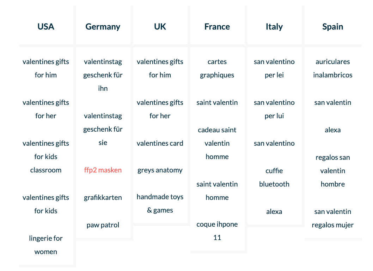Select "cuffie bluetooth" in Italy column
Screen dimensions: 373x271
[x=274, y=177]
